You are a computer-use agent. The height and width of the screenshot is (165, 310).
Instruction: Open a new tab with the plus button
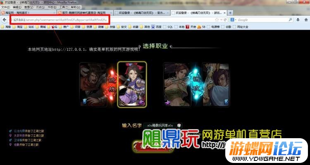click(x=230, y=13)
